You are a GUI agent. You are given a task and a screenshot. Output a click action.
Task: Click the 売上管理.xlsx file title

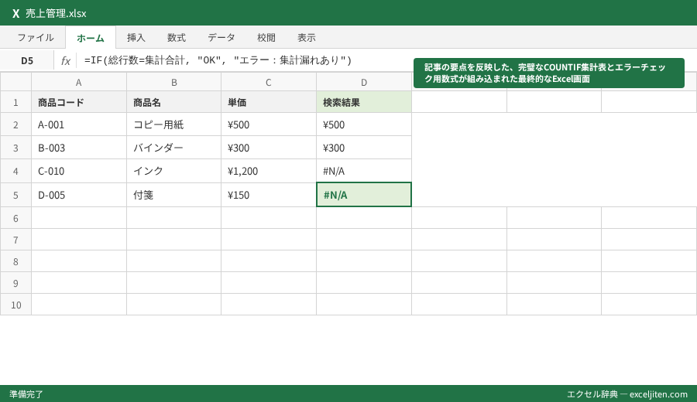56,13
